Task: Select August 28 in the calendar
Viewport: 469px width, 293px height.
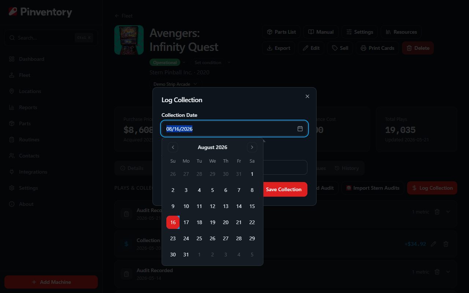Action: tap(239, 238)
